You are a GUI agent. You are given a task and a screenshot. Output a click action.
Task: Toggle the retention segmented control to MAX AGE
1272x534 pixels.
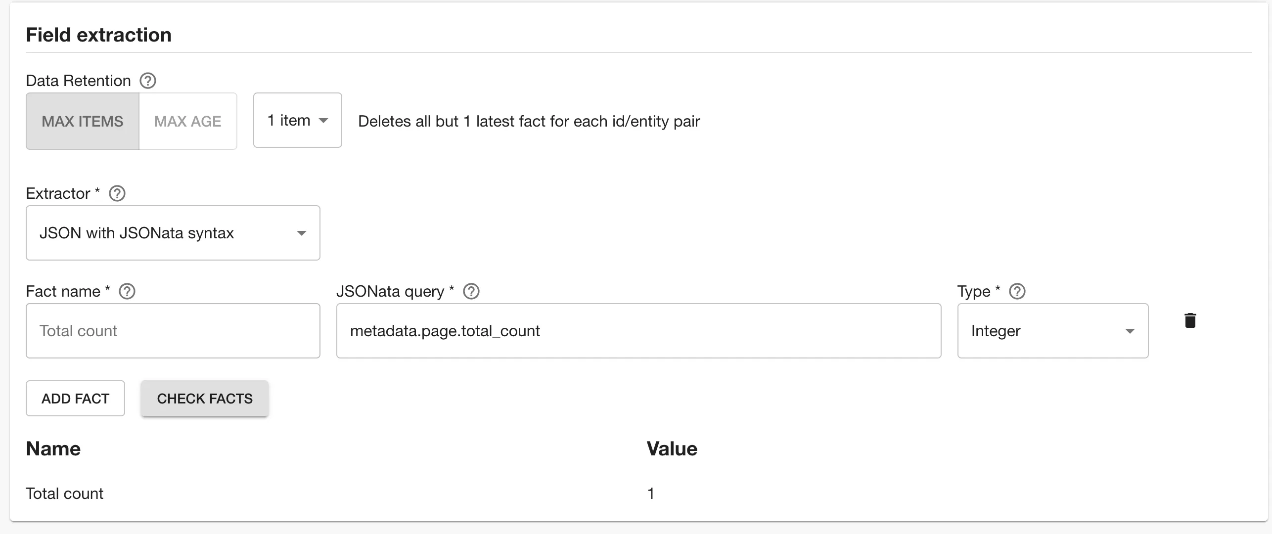coord(188,121)
